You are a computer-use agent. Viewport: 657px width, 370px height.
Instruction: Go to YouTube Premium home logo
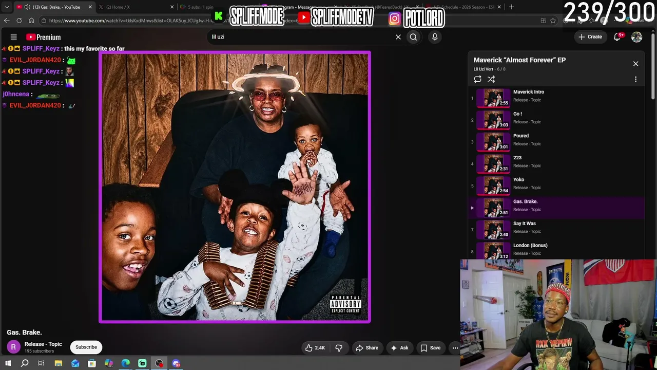pyautogui.click(x=43, y=37)
